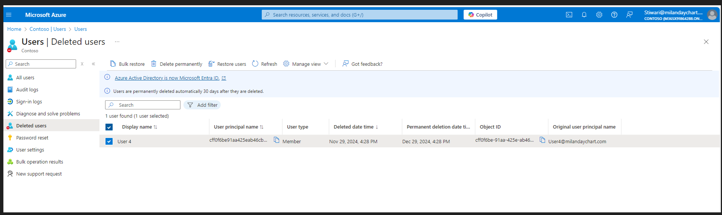This screenshot has height=215, width=722.
Task: Focus the deleted users search field
Action: click(x=143, y=105)
